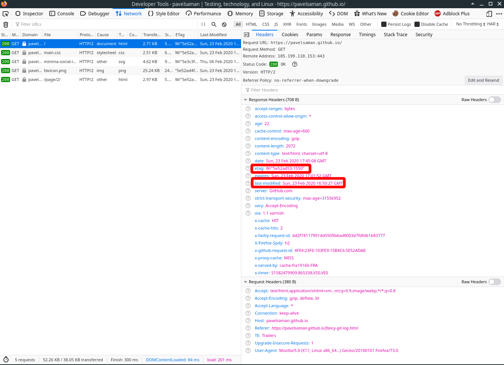Screen dimensions: 504x365
Task: Collapse the Response Headers section
Action: pos(245,100)
